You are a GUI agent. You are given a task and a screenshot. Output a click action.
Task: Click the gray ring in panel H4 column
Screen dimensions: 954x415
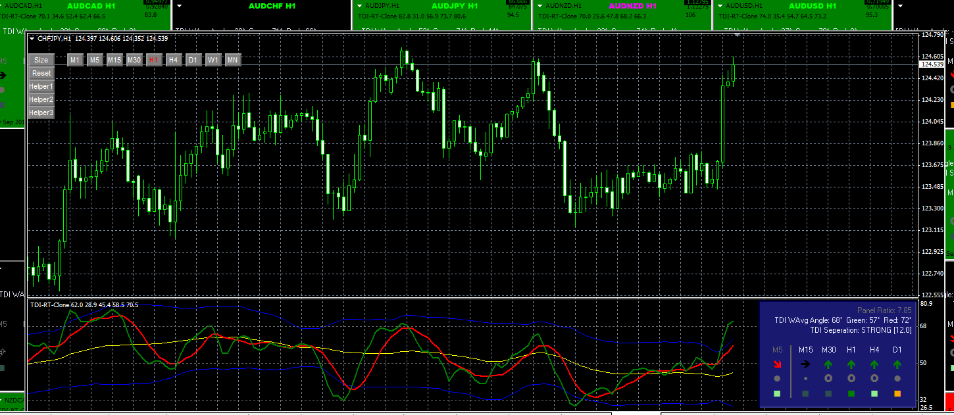874,379
